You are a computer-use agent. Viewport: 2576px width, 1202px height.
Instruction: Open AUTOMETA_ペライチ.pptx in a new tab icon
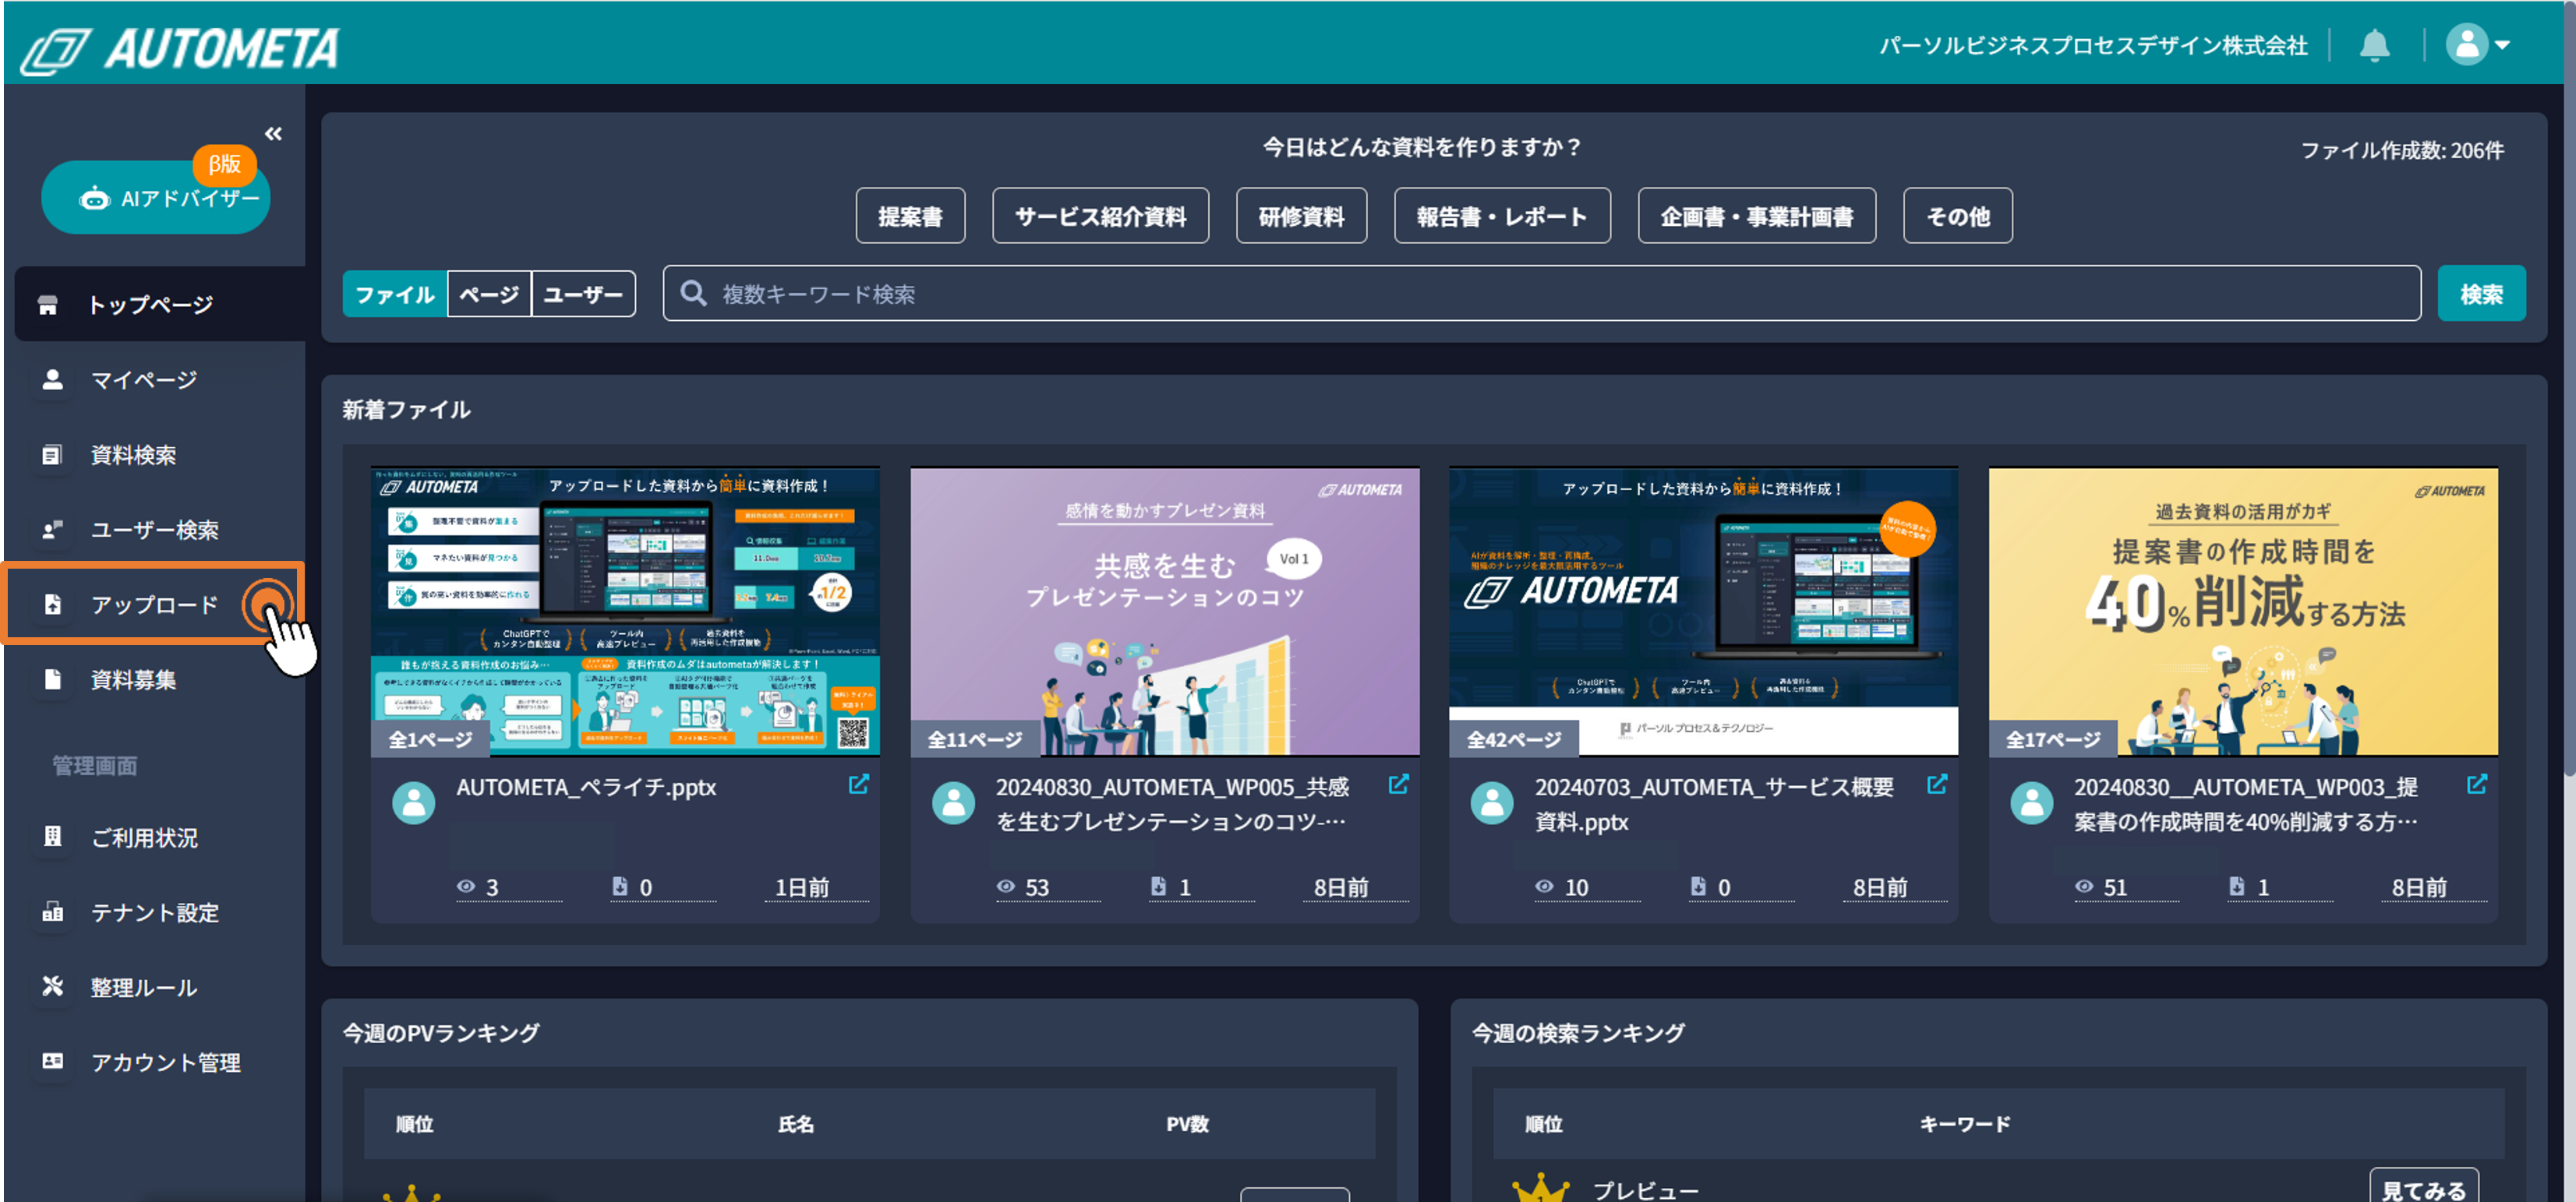(858, 784)
